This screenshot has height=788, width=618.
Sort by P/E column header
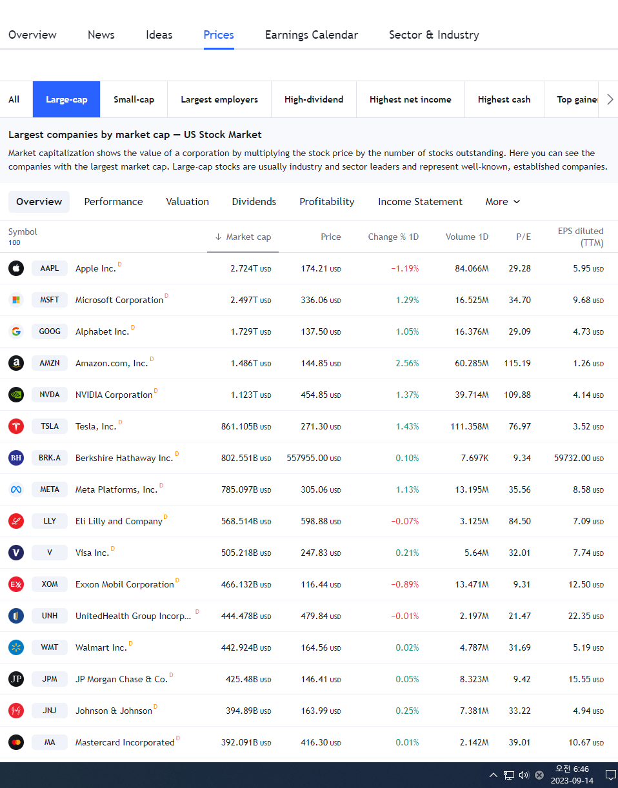(523, 237)
